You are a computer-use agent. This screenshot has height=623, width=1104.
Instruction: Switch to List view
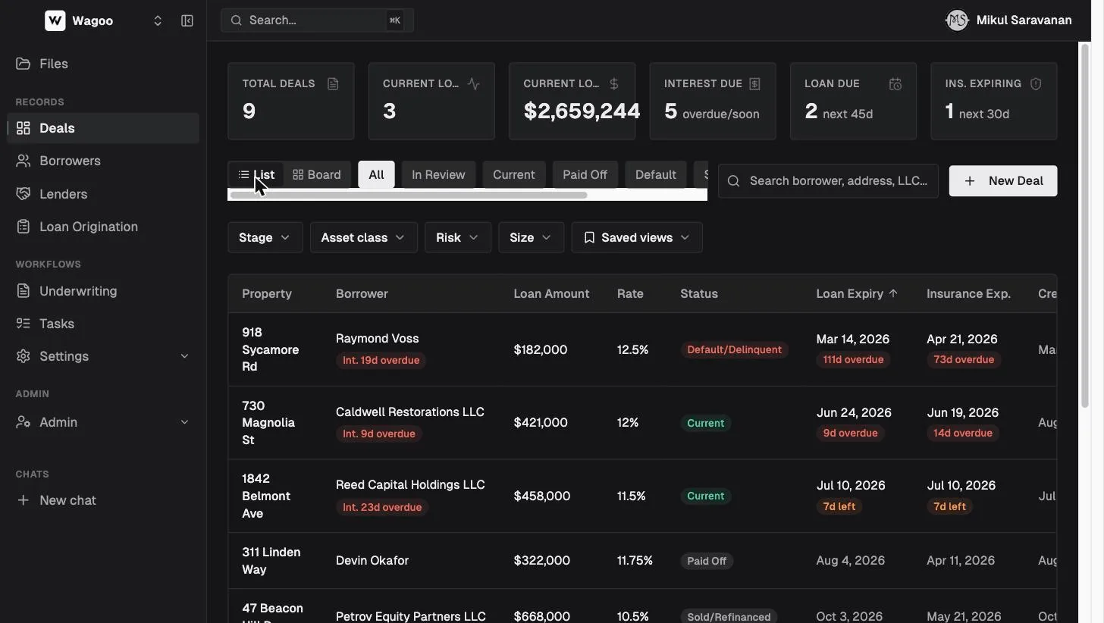click(256, 174)
